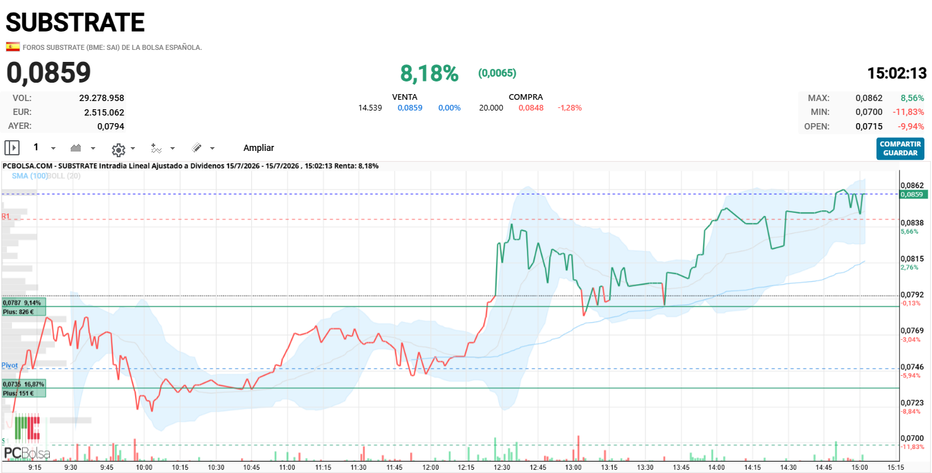
Task: Click the VOL value 29.278.958
Action: coord(102,98)
